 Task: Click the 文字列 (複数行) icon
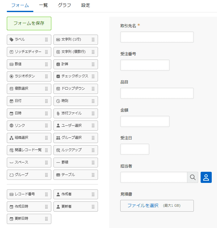click(x=58, y=52)
